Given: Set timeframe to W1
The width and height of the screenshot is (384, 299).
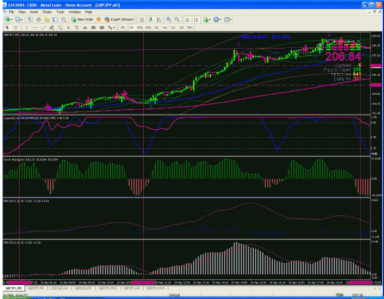Looking at the screenshot, I should tap(181, 28).
